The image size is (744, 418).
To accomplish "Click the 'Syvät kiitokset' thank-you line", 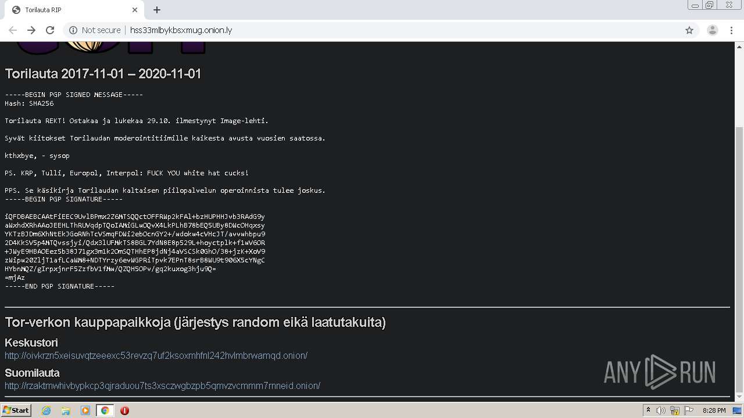I will click(x=165, y=138).
